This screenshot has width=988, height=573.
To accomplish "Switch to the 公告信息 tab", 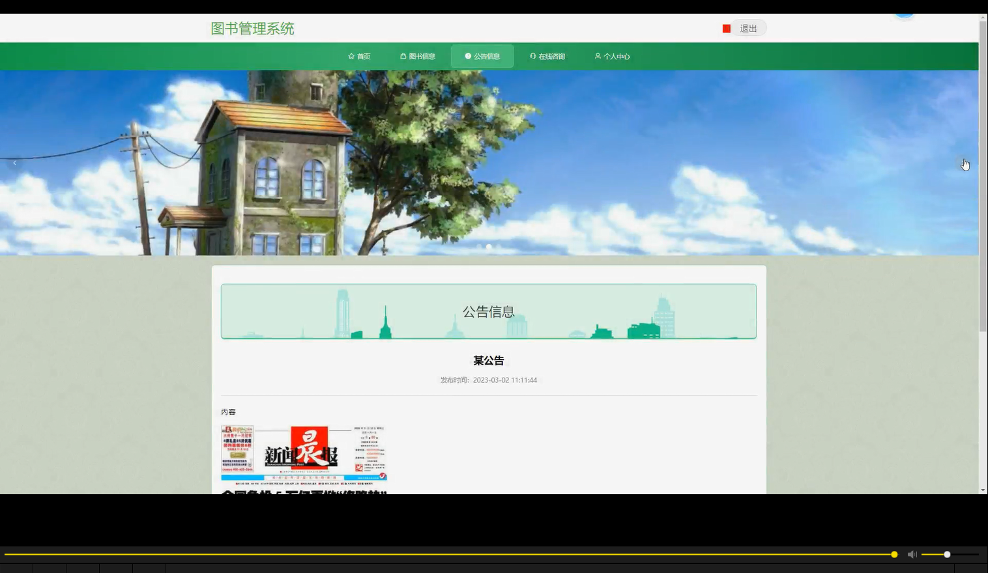I will (x=482, y=56).
